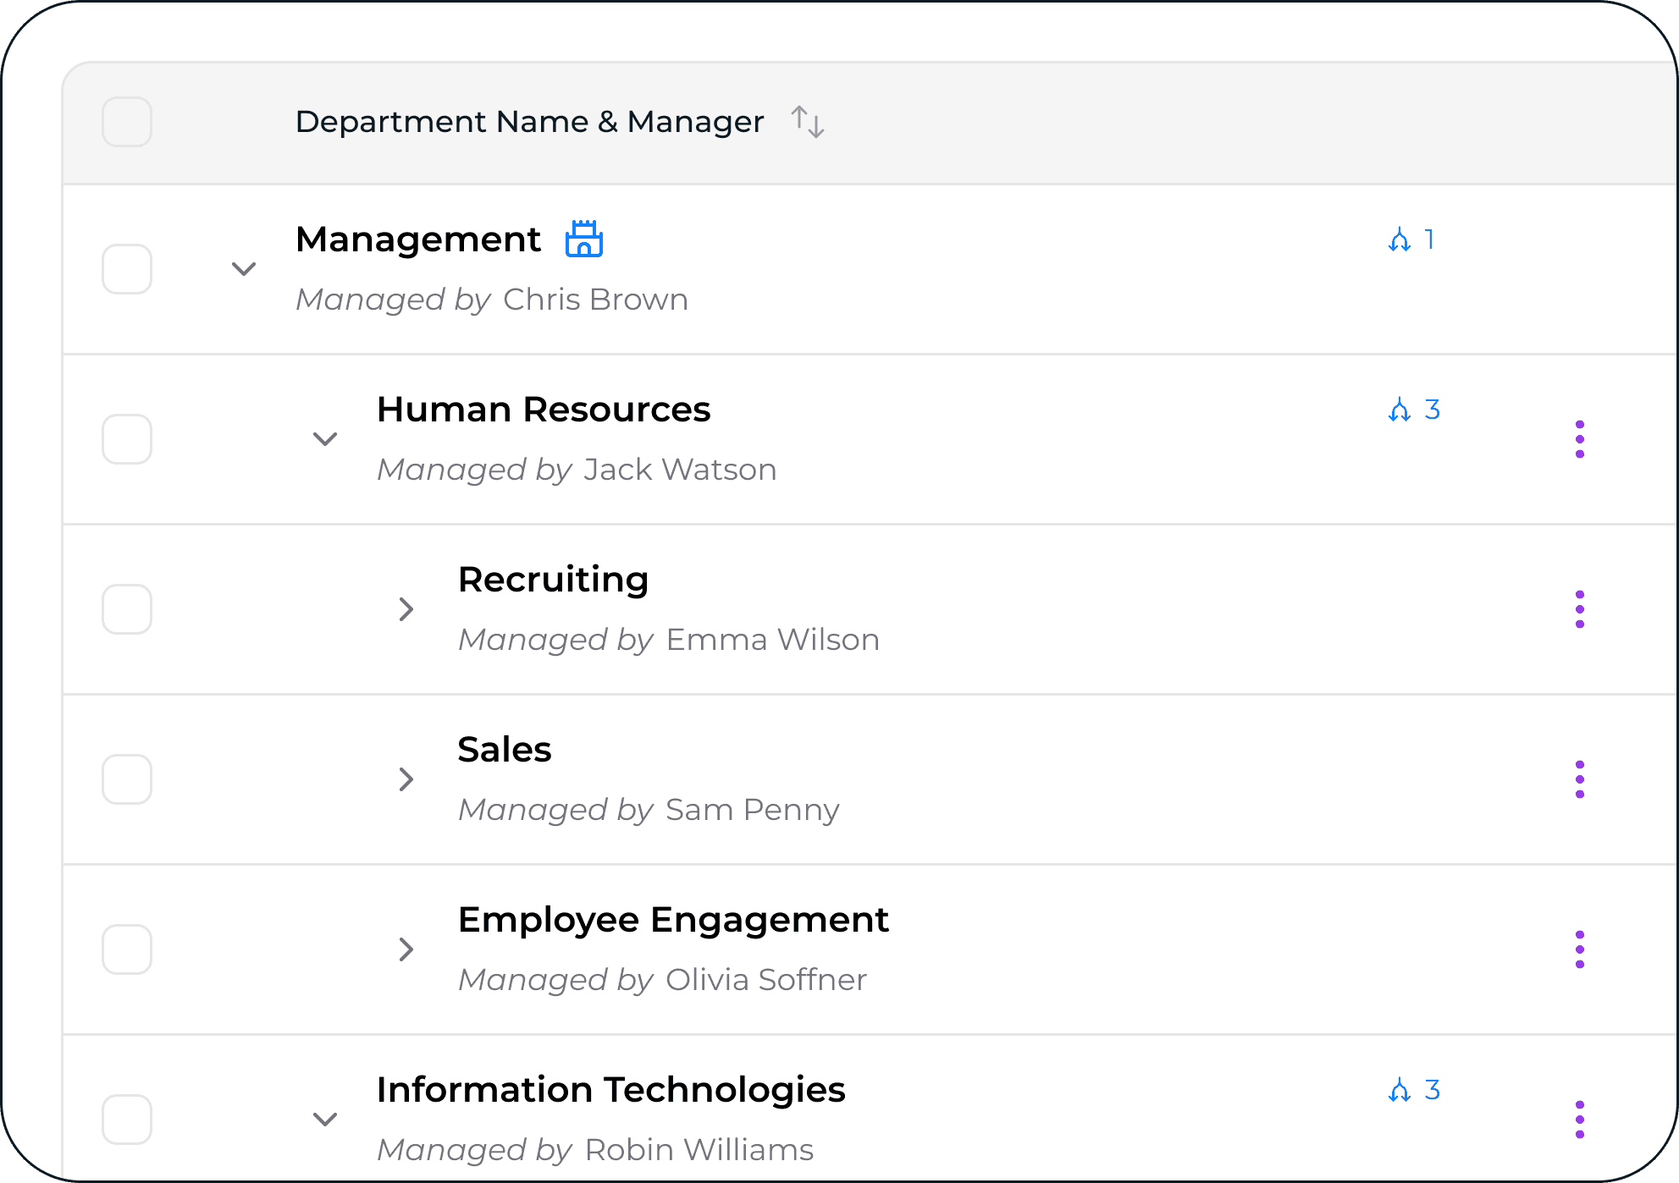Click the castle icon beside Management
1679x1183 pixels.
coord(583,239)
